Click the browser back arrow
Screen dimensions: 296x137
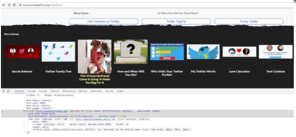pos(3,5)
